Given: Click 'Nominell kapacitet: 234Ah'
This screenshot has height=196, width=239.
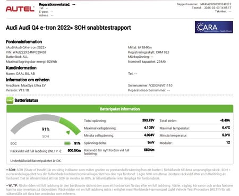Looking at the screenshot, I should [147, 62].
